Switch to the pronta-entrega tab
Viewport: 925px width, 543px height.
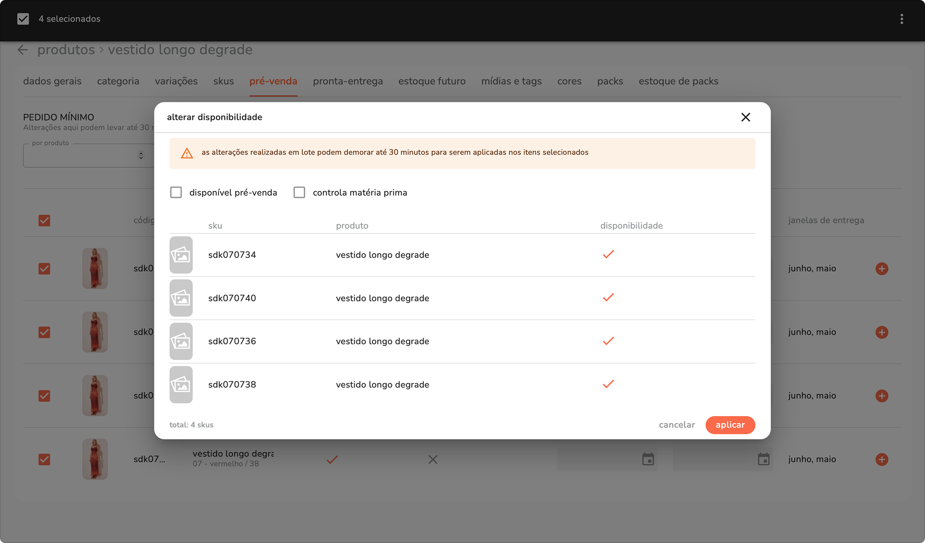coord(348,81)
